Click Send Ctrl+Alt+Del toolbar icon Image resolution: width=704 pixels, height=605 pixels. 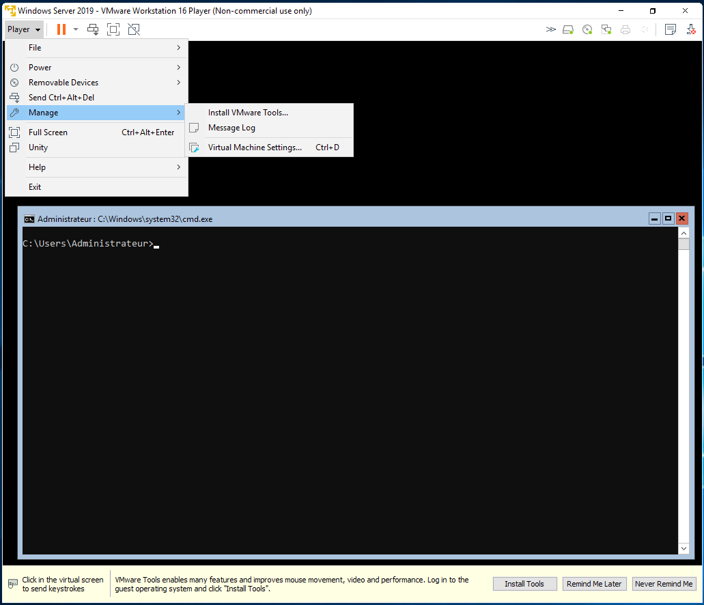[x=93, y=29]
